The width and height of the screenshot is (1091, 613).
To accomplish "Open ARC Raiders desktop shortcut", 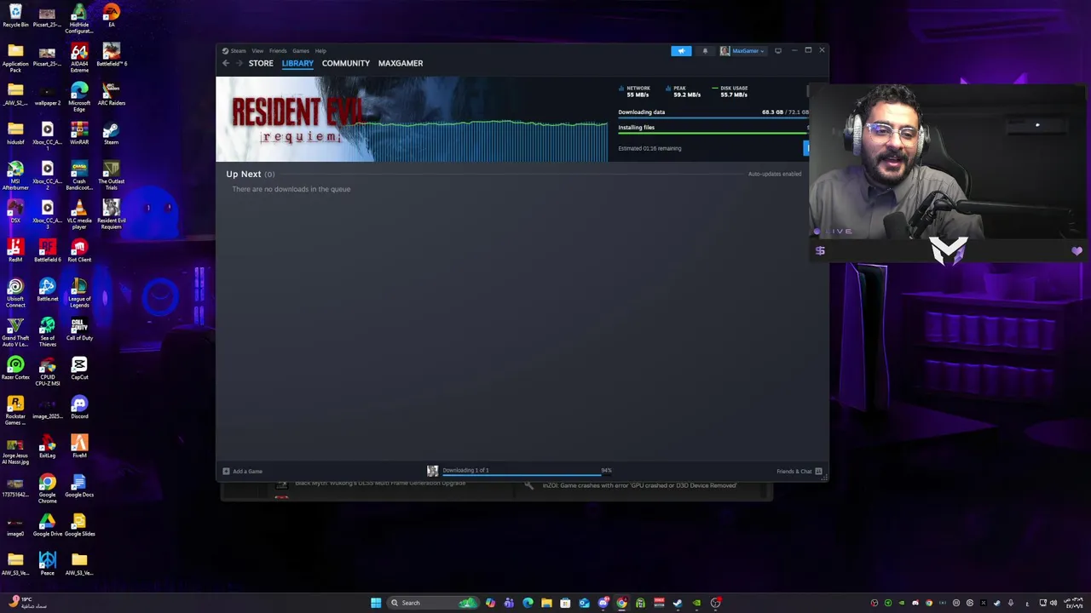I will click(x=111, y=95).
